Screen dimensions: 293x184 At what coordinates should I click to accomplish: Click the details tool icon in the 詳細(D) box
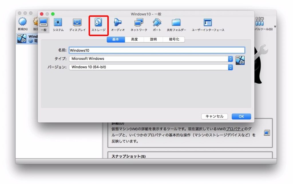[267, 132]
